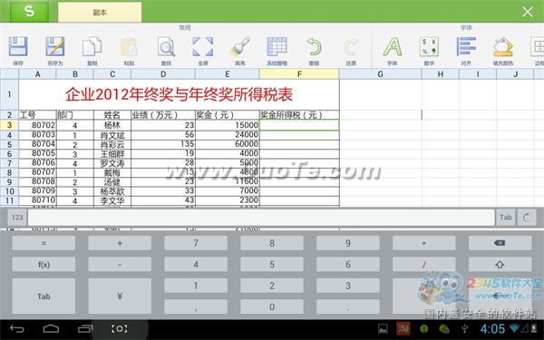This screenshot has width=544, height=340.
Task: Tap the green S app logo button
Action: [x=29, y=12]
